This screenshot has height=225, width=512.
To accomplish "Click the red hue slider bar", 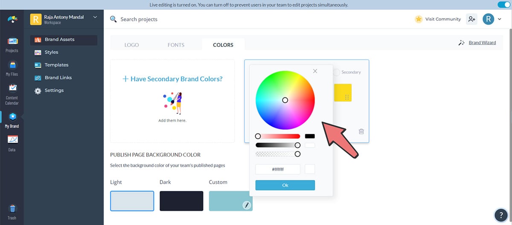I will pos(279,136).
